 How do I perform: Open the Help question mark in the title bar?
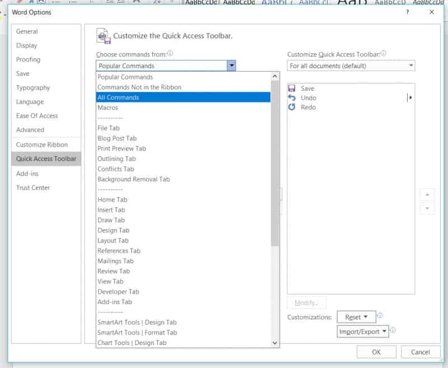tap(407, 12)
